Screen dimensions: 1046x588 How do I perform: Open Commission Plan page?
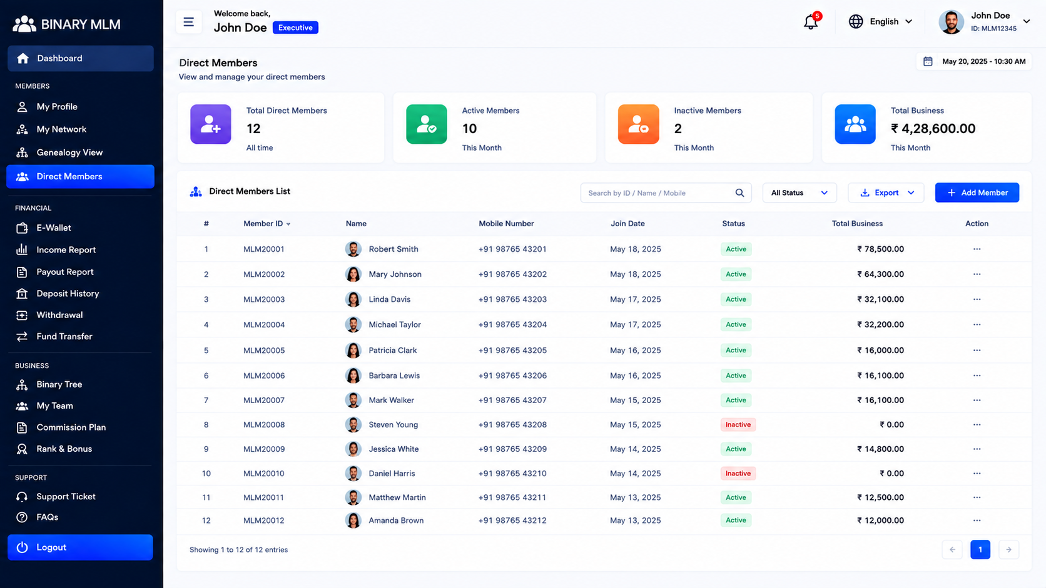coord(71,427)
